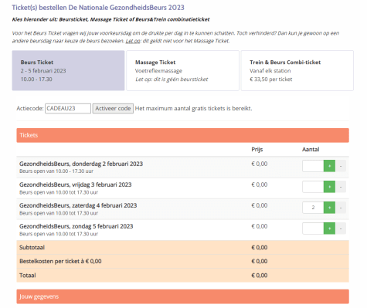Click the Prijs column header
The image size is (367, 308).
(257, 150)
